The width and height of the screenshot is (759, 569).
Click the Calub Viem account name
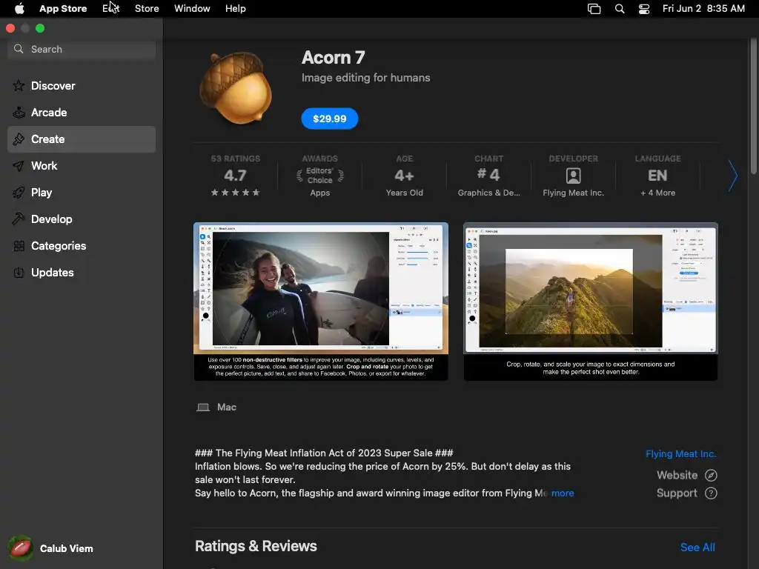coord(66,548)
